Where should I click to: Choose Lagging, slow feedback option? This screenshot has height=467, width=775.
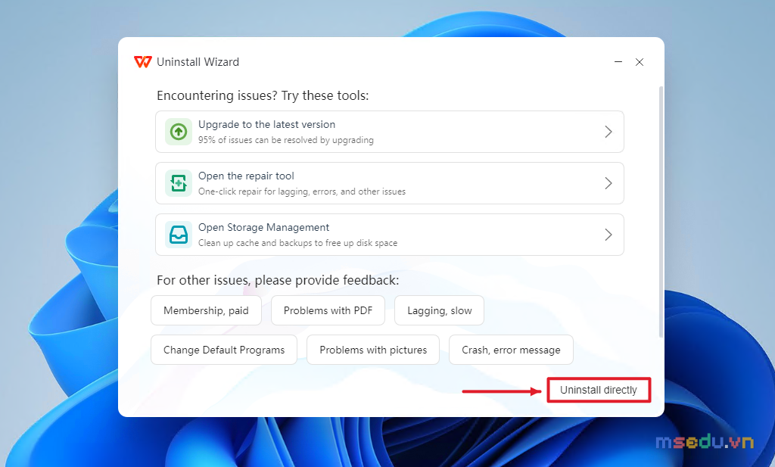(440, 310)
